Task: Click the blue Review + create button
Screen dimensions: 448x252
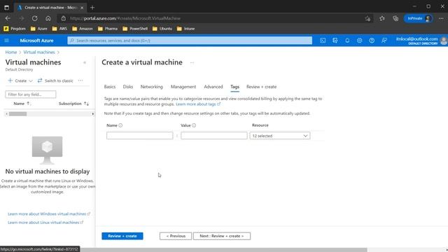Action: click(122, 236)
